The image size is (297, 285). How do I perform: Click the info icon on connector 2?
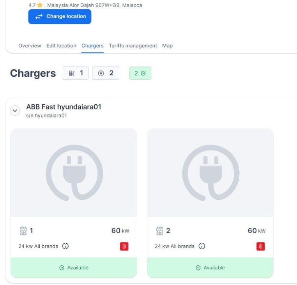[202, 246]
